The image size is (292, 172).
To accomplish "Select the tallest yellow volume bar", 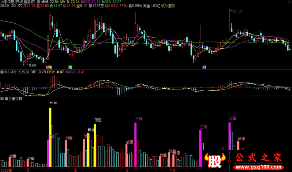I will point(50,137).
